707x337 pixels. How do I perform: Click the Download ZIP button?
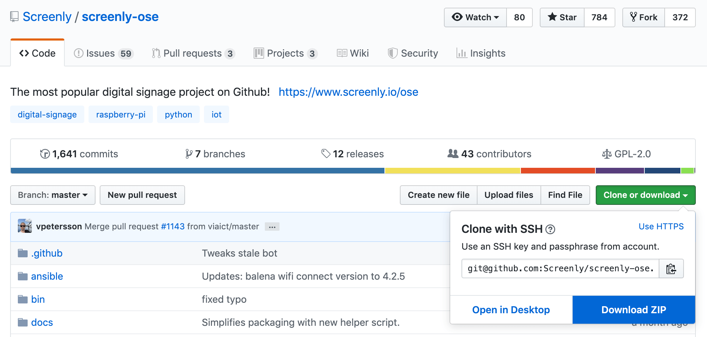[x=634, y=310]
